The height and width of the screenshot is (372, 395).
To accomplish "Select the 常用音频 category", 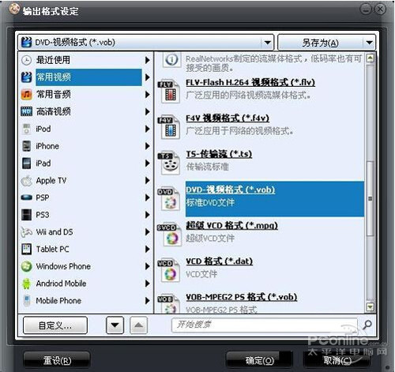I will click(86, 95).
